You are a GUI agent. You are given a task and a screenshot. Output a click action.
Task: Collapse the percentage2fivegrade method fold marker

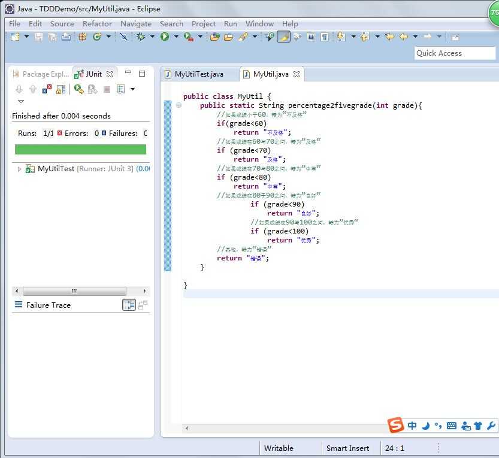point(179,105)
